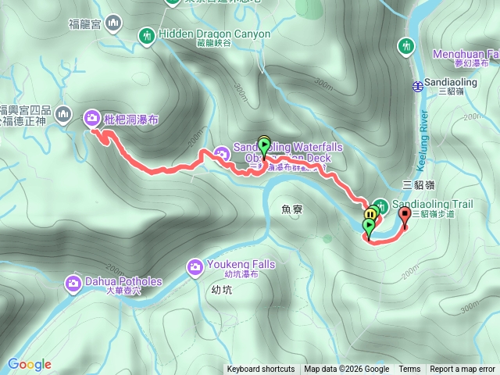
Task: Click Report a map error link
Action: 462,370
